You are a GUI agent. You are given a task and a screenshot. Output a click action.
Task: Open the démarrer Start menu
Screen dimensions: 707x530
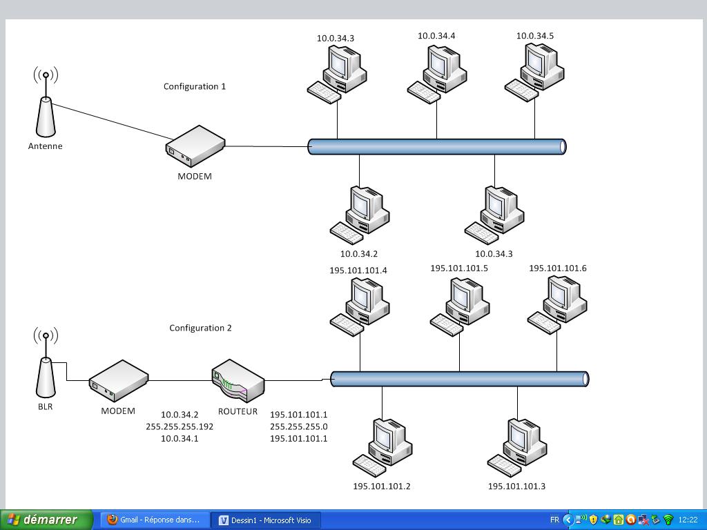[46, 520]
